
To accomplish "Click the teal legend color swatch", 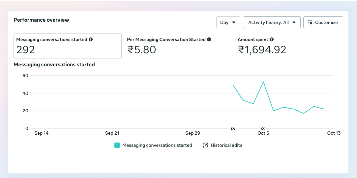I will coord(117,145).
